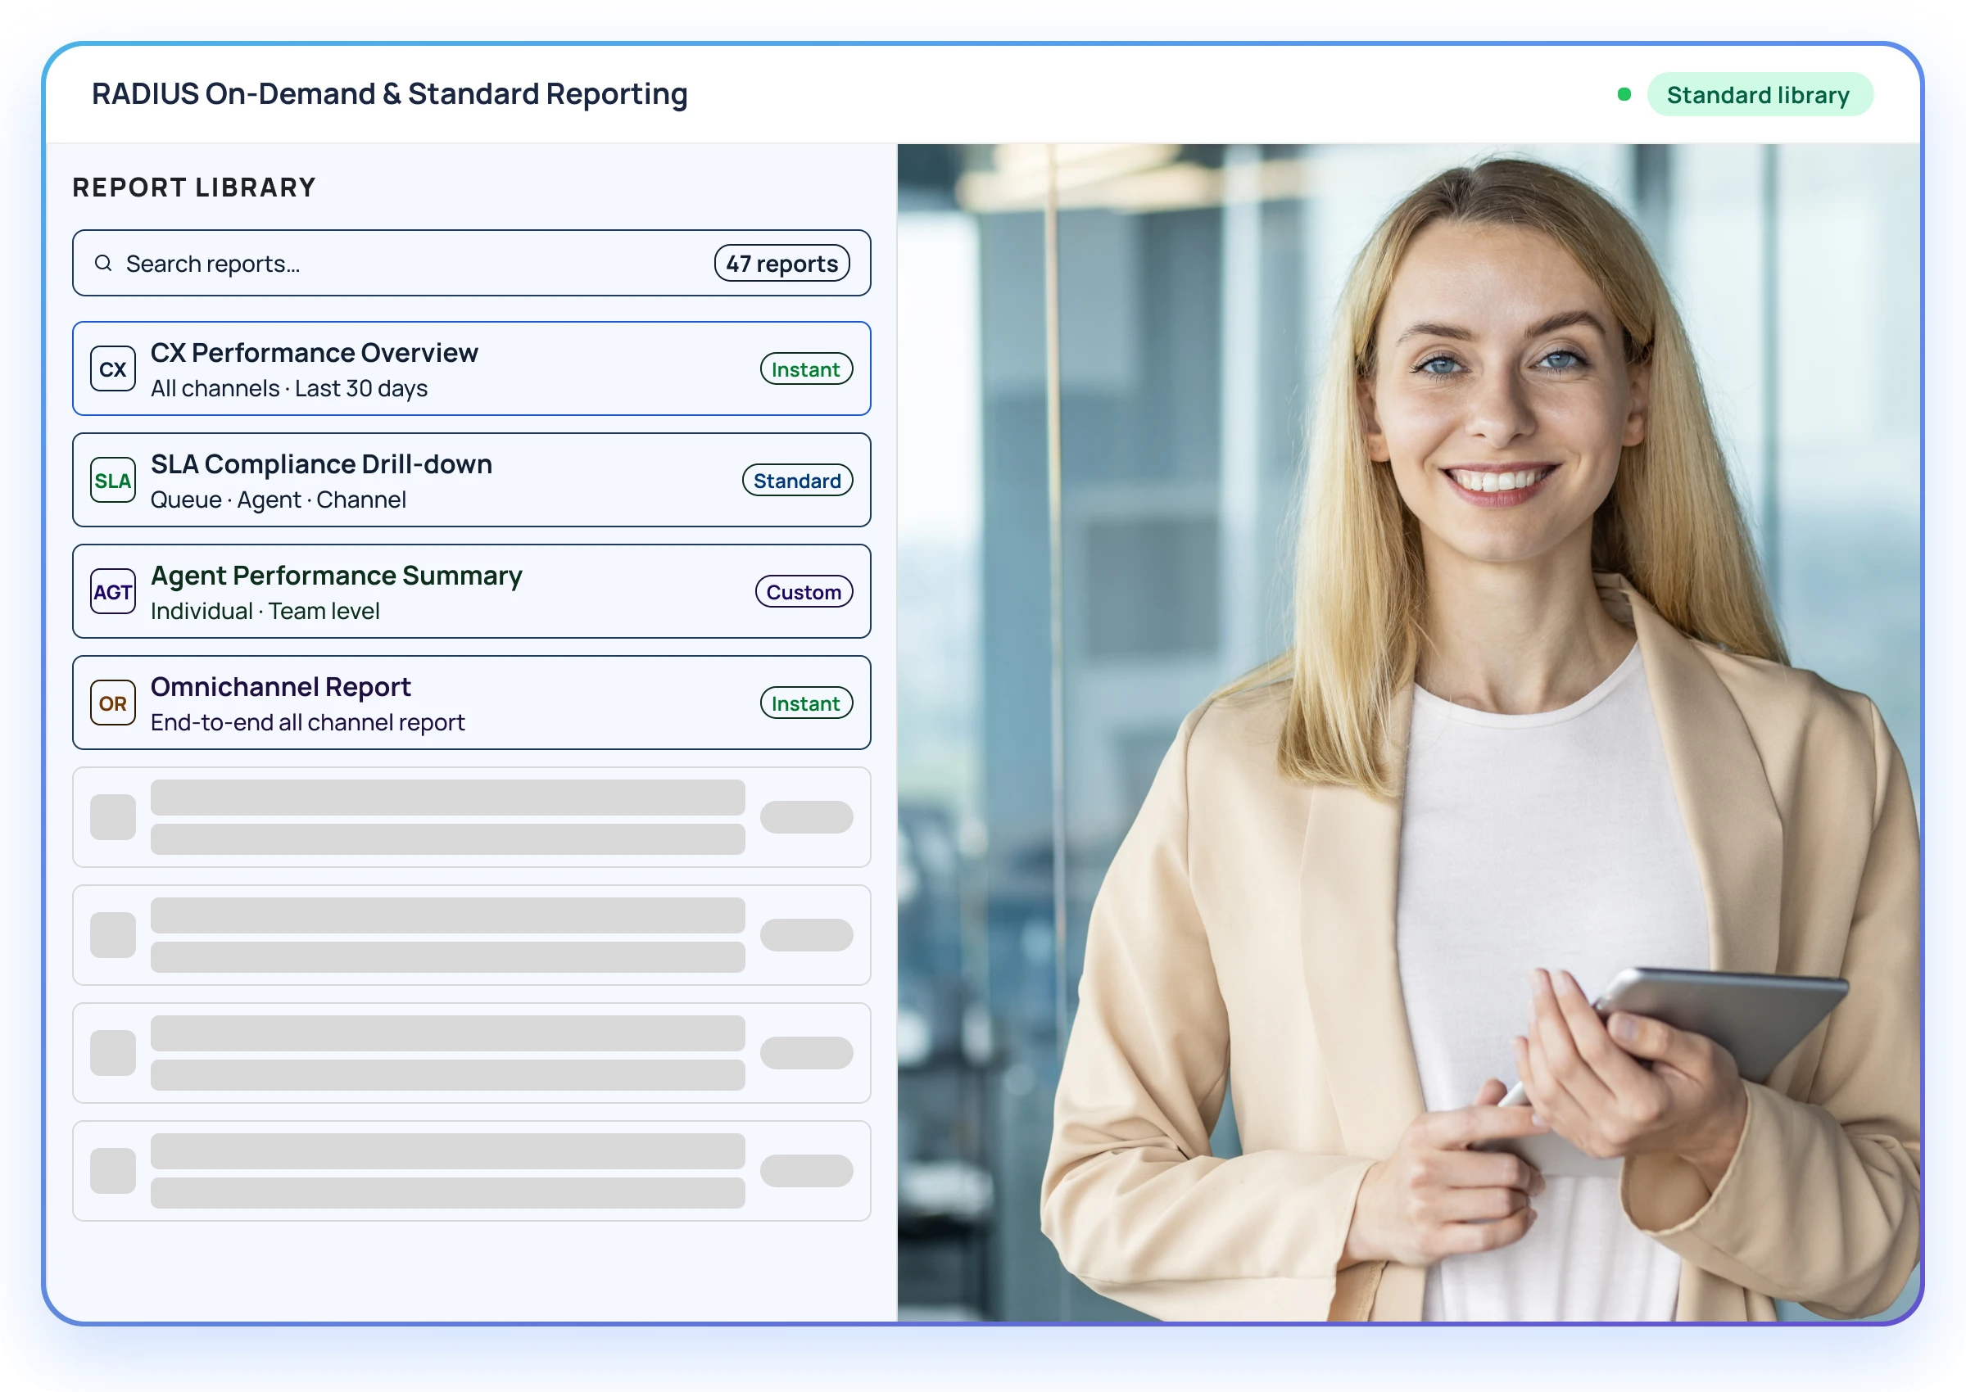Click the SLA report icon

point(113,481)
